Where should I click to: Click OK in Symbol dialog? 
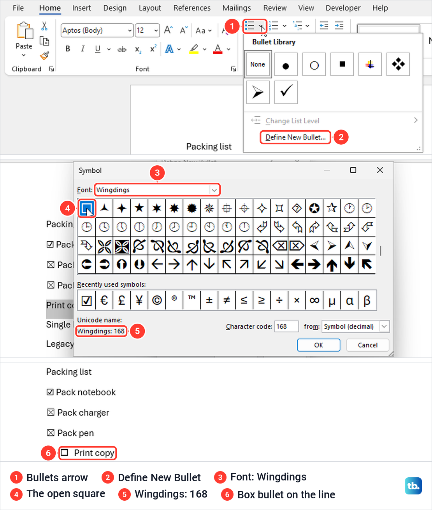[x=318, y=345]
